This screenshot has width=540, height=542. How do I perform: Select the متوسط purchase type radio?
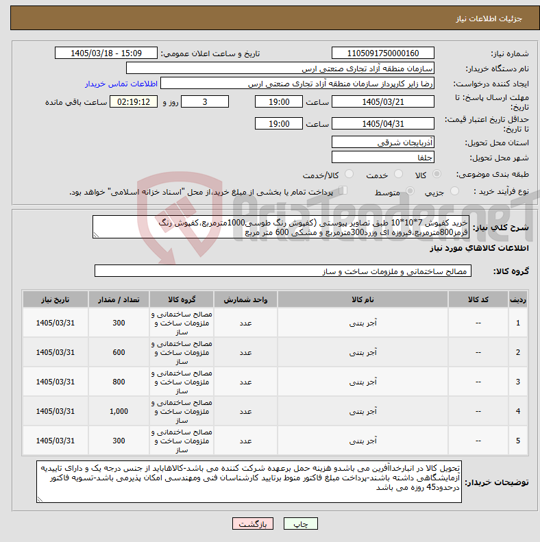click(x=410, y=190)
